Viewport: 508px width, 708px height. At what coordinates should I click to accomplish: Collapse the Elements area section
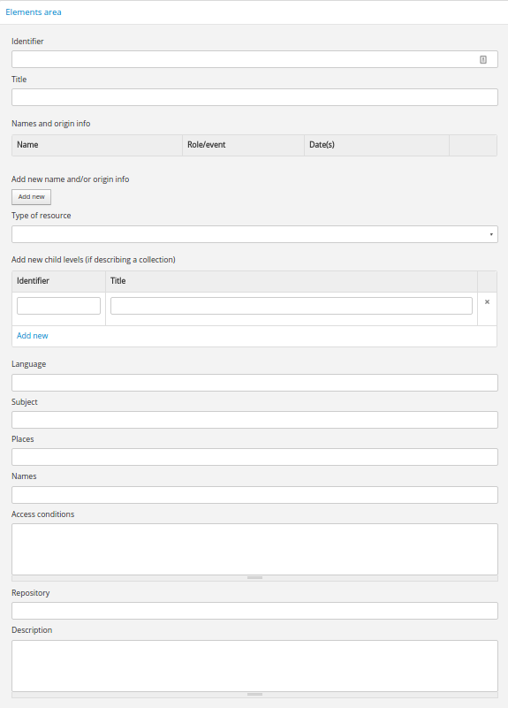[34, 12]
